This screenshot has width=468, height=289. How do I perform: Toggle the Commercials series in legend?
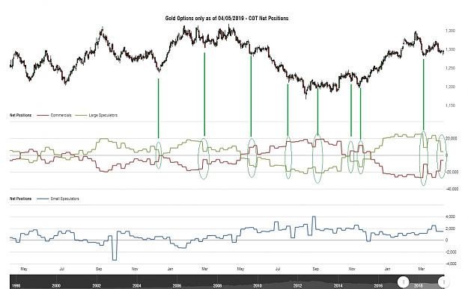[x=61, y=115]
